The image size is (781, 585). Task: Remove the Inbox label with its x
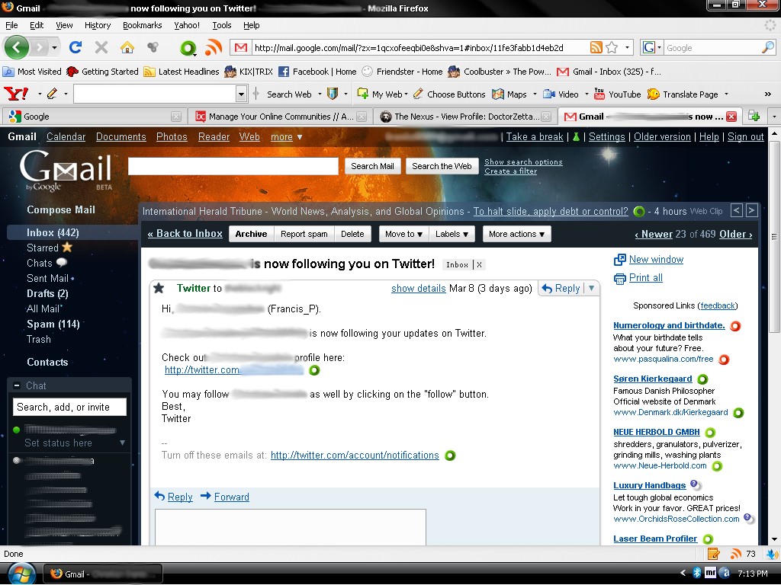(479, 264)
